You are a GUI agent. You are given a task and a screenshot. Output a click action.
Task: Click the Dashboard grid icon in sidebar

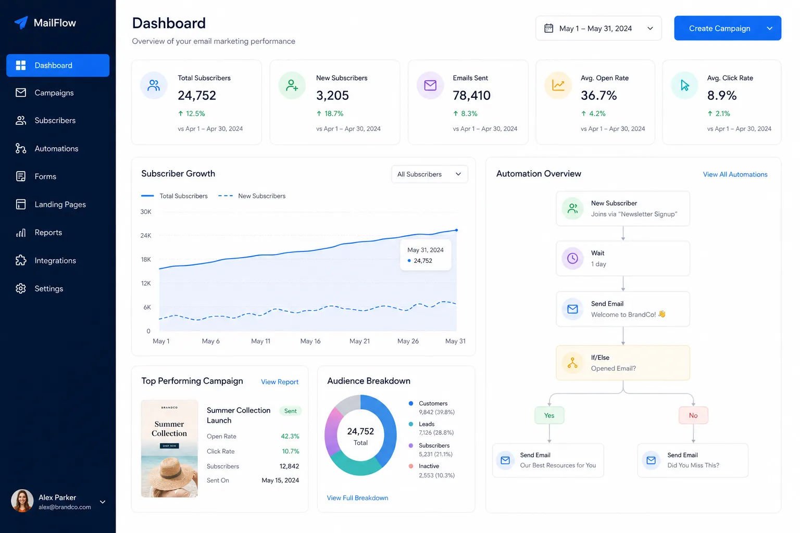tap(21, 65)
